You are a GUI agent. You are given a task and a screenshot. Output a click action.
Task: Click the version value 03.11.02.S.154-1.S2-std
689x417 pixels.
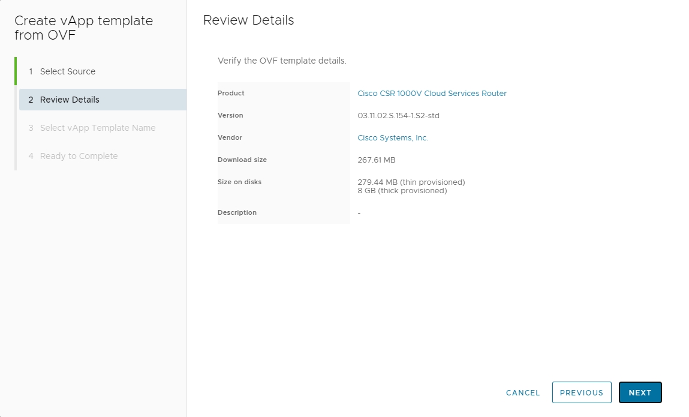click(398, 115)
